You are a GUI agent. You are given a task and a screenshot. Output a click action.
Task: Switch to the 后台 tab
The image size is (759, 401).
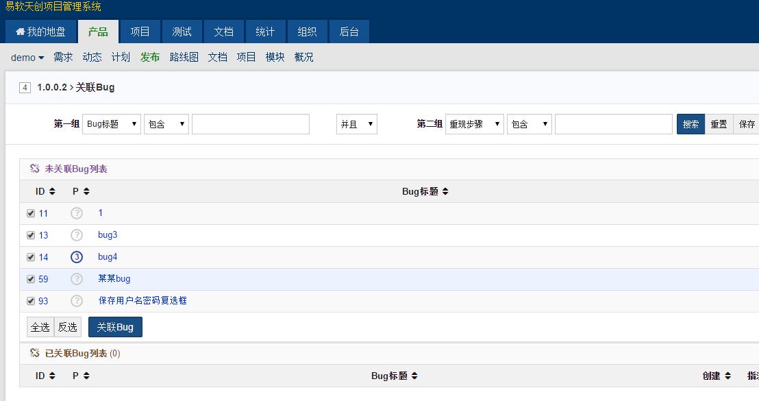pyautogui.click(x=349, y=32)
